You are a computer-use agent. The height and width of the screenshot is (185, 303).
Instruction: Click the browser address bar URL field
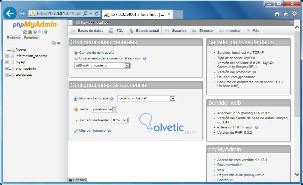coord(59,14)
